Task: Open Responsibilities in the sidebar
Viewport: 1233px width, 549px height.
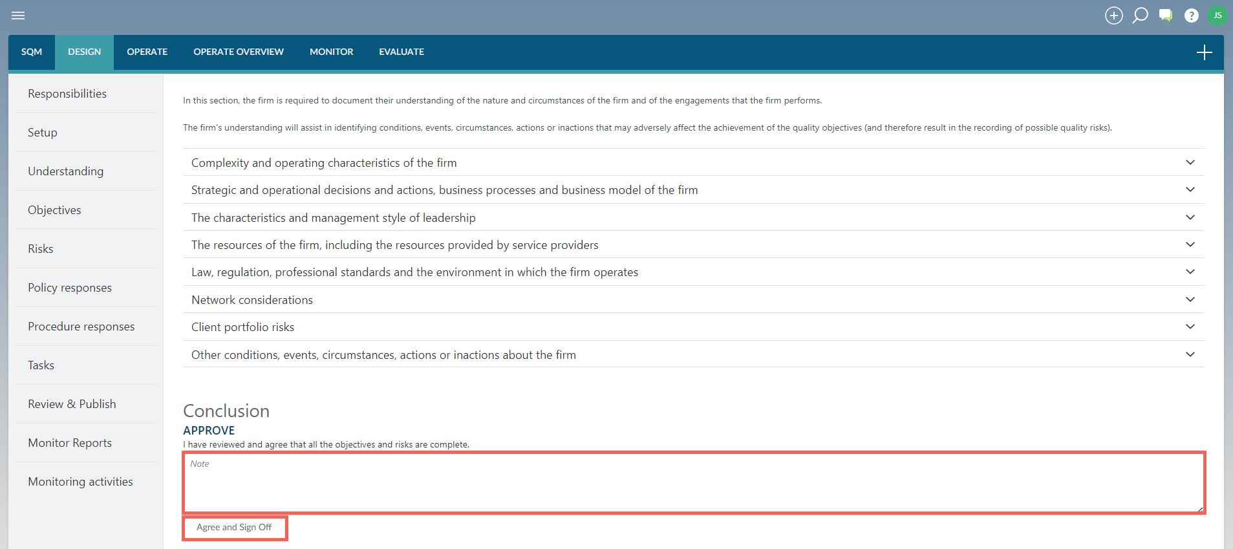Action: 86,94
